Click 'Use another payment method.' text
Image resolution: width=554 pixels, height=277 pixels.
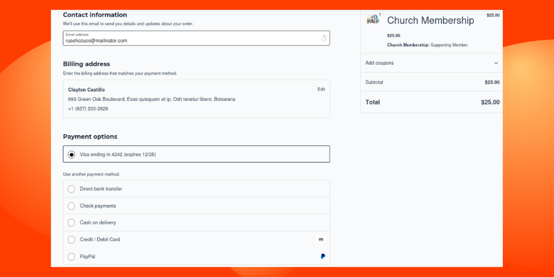coord(92,175)
